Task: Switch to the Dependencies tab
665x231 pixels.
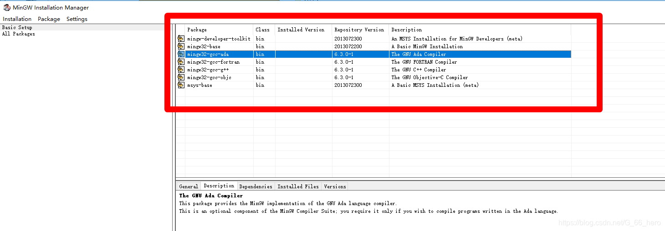Action: [256, 186]
